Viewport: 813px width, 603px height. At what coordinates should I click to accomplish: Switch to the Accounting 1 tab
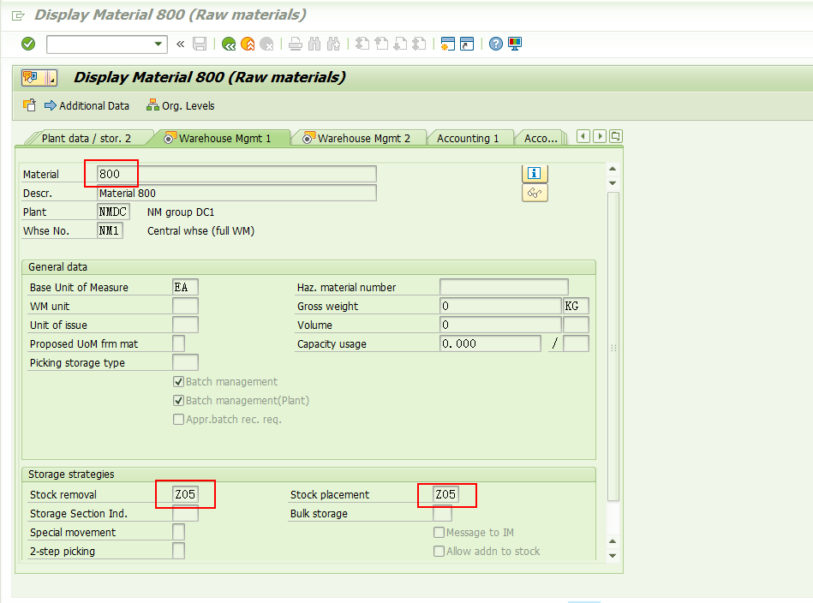click(x=470, y=135)
